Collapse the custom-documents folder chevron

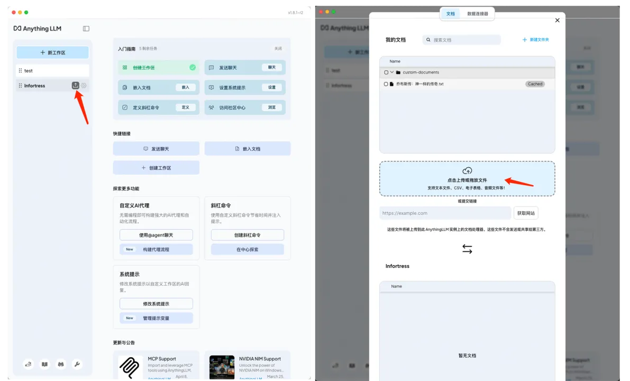[x=392, y=72]
